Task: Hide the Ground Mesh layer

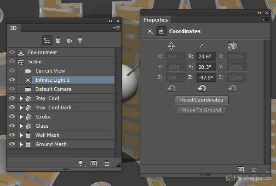Action: (12, 144)
